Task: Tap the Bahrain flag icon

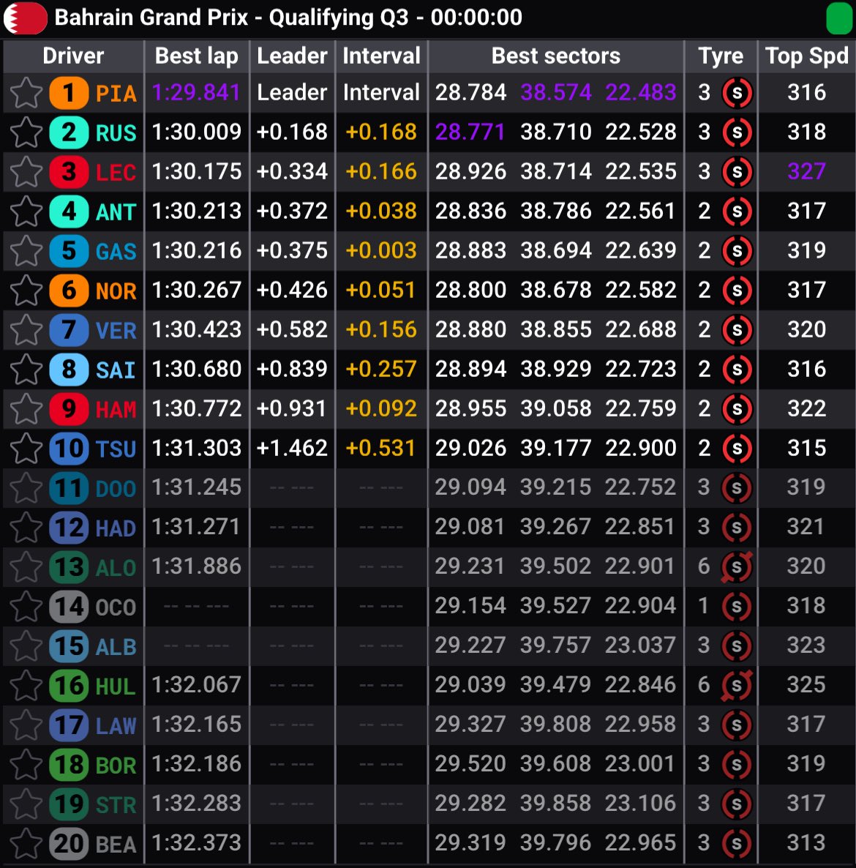Action: pos(25,18)
